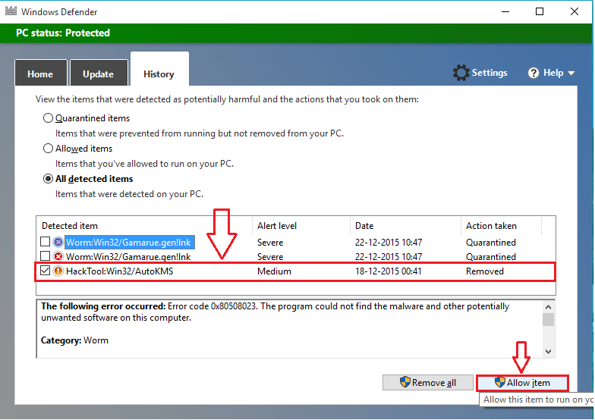The height and width of the screenshot is (420, 595).
Task: Click the details pane scrollbar thumb
Action: [548, 319]
